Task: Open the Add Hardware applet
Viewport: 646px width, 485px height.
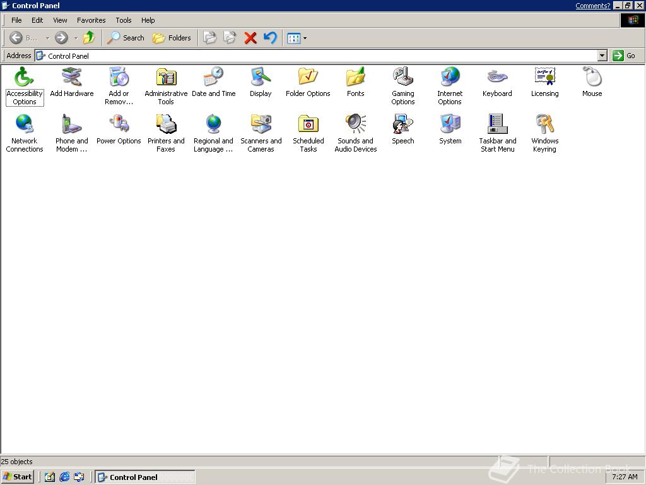Action: pyautogui.click(x=72, y=78)
